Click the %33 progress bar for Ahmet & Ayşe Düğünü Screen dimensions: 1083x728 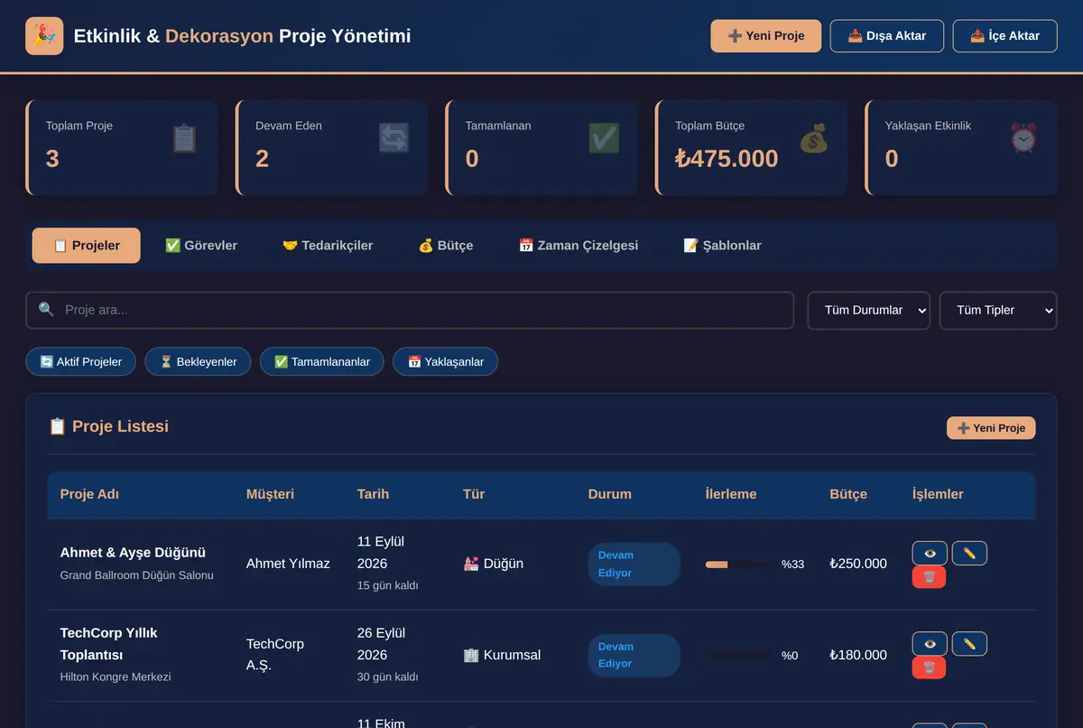(x=739, y=565)
